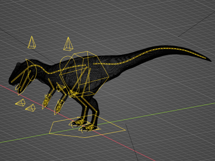Select the square root control under the feet
This screenshot has height=161, width=215.
[x=87, y=126]
